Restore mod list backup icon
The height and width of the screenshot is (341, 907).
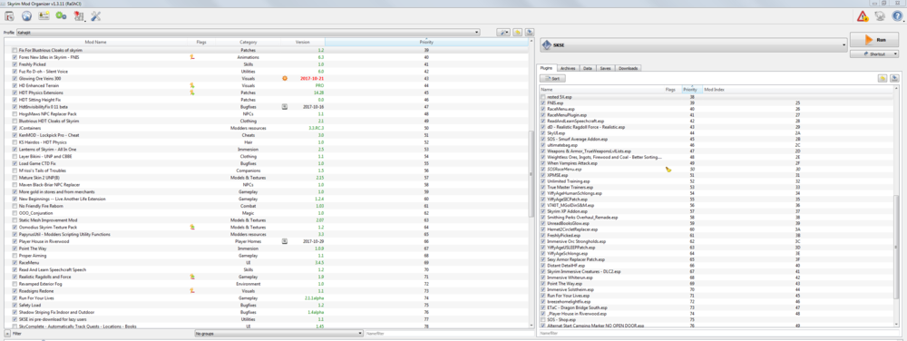click(518, 33)
